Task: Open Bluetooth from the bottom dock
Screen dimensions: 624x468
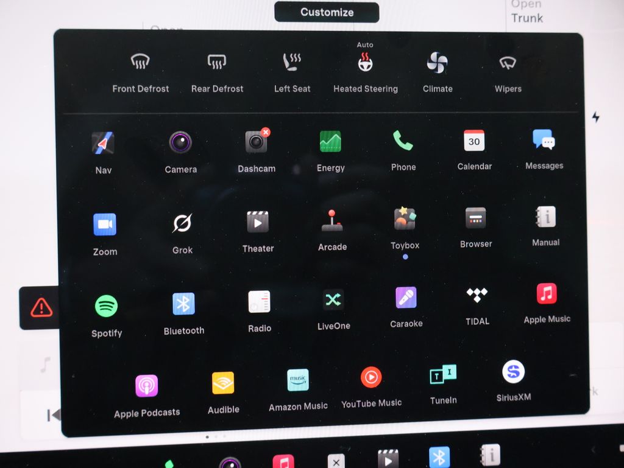Action: pyautogui.click(x=439, y=457)
